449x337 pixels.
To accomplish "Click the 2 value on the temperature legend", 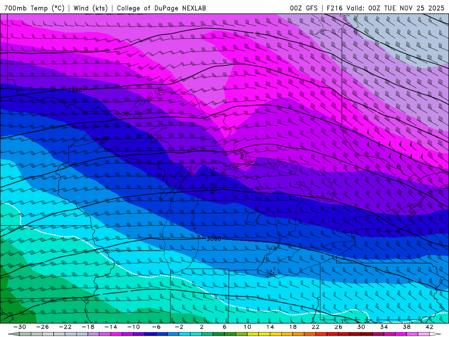I will pyautogui.click(x=202, y=327).
